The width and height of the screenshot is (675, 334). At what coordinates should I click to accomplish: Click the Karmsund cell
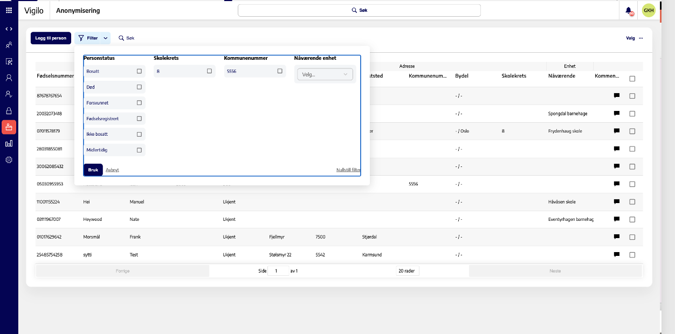point(372,255)
